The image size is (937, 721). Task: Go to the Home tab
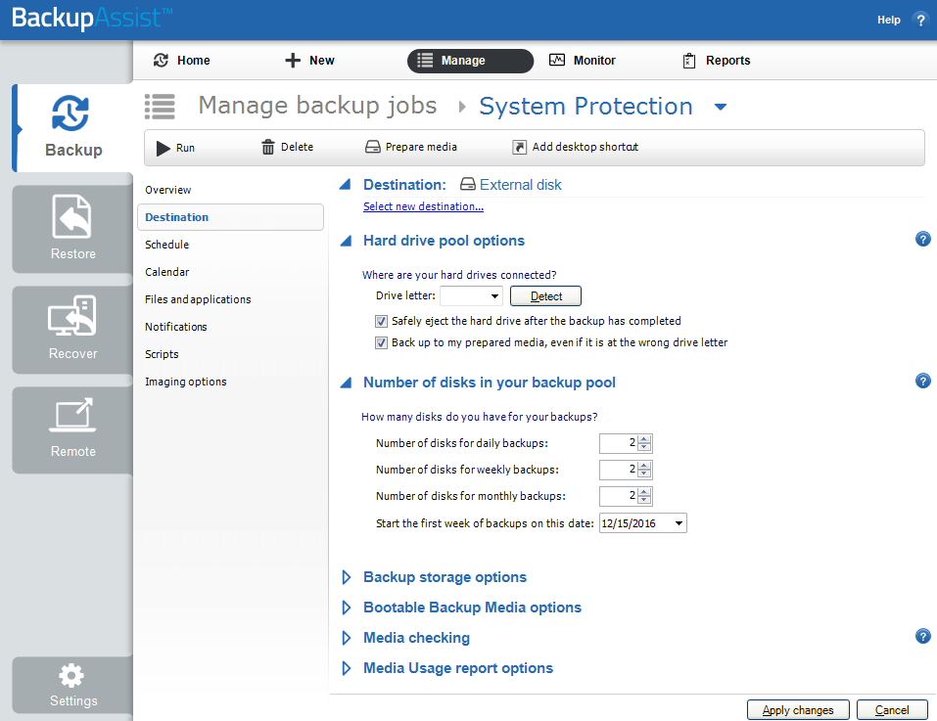[182, 61]
